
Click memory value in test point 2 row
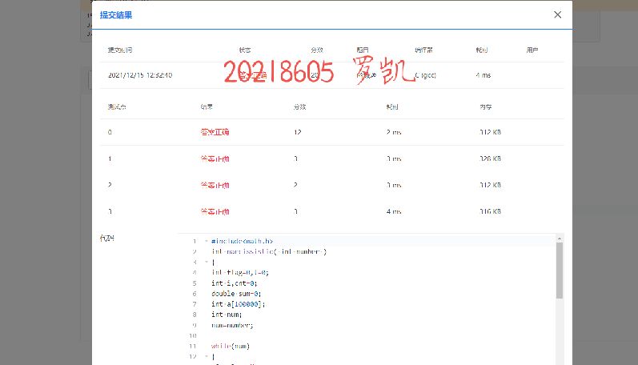coord(490,185)
